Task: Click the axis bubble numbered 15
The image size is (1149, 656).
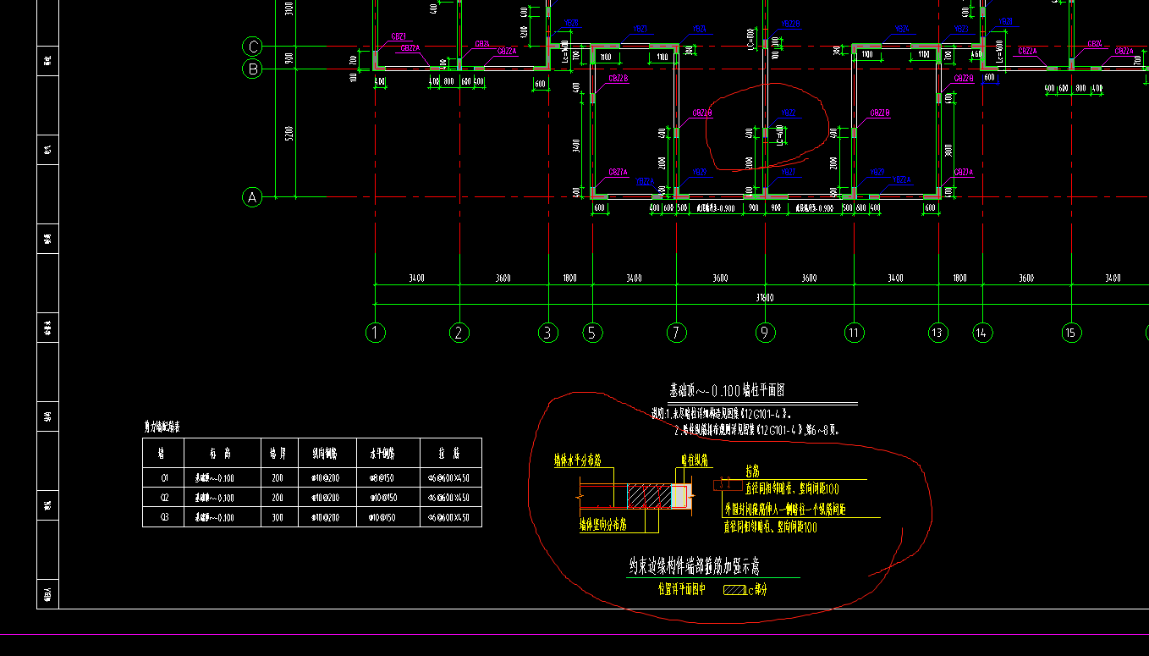Action: pos(1071,333)
